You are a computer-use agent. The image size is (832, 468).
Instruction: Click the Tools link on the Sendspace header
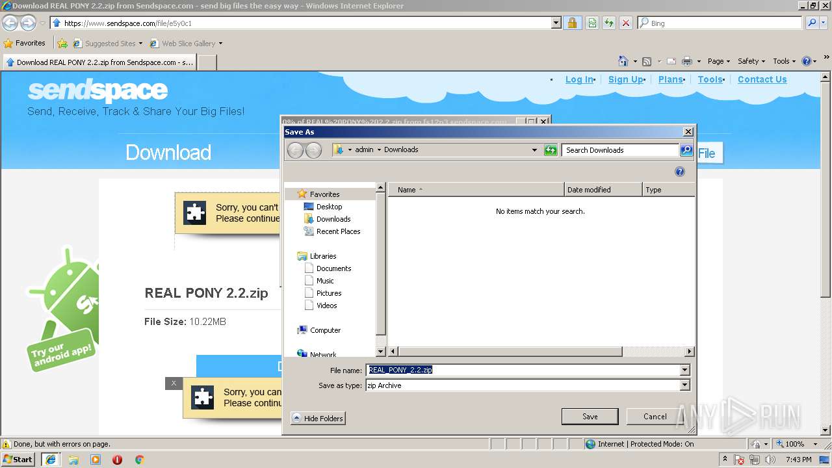pos(710,79)
